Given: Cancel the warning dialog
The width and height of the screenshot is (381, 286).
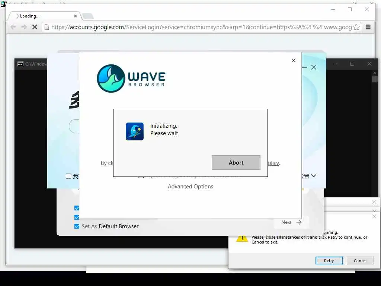Looking at the screenshot, I should (x=360, y=260).
